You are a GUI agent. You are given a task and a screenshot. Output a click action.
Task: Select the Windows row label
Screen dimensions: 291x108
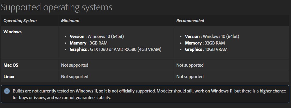12,32
